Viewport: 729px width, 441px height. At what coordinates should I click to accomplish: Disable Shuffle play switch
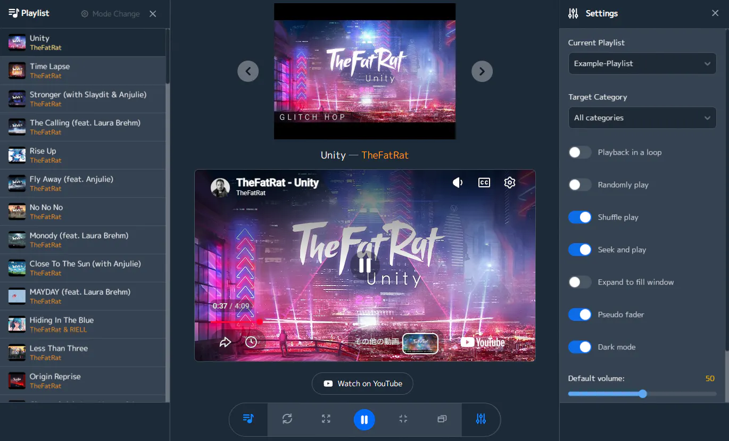(580, 218)
